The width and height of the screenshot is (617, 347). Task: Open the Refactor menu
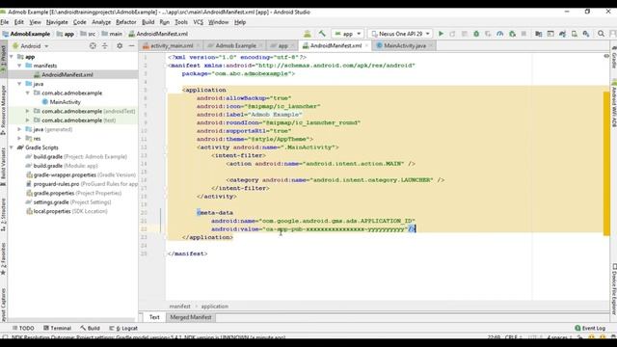tap(126, 22)
